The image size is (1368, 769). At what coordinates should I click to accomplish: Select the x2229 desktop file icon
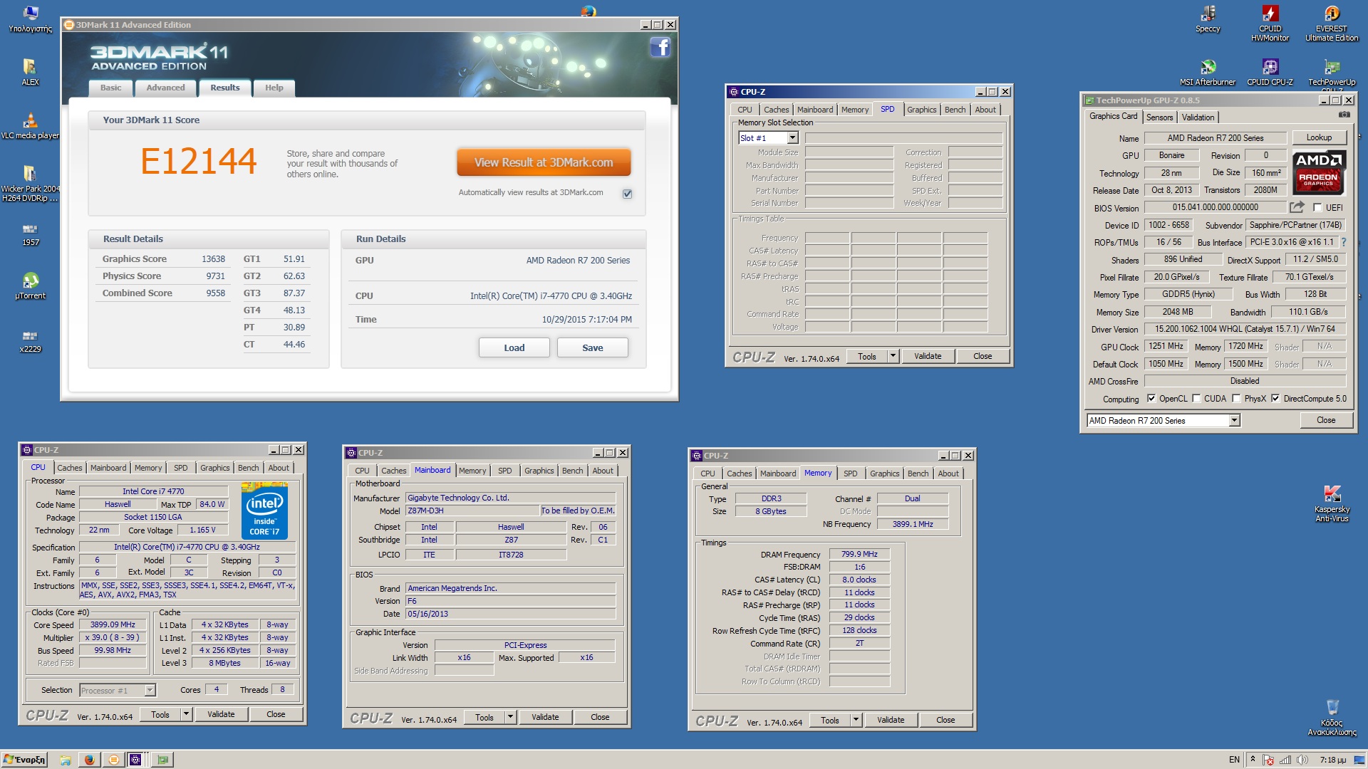[30, 340]
